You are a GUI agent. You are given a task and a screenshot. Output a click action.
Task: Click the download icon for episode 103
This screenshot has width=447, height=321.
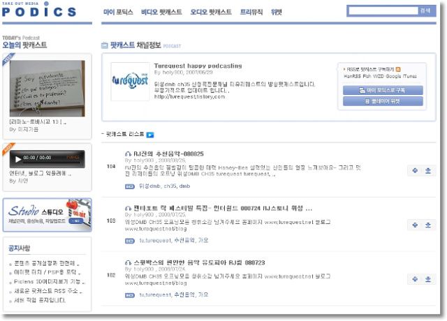pyautogui.click(x=428, y=225)
